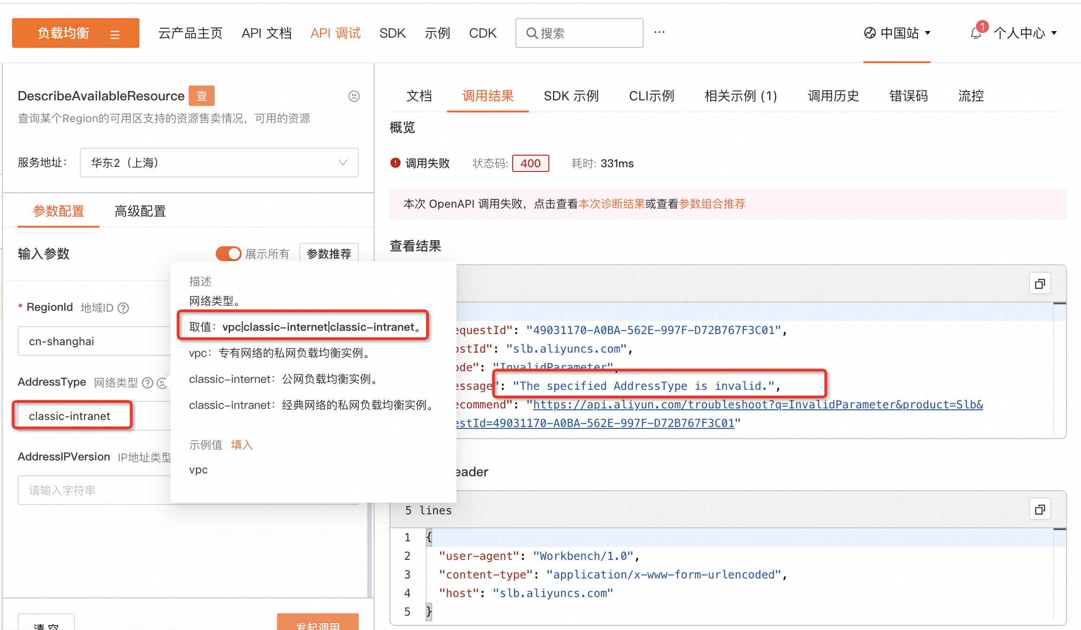Click the "Workbench/1.0" user-agent value

[x=583, y=556]
